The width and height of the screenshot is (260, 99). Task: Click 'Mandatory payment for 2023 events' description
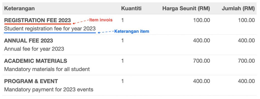[x=49, y=90]
